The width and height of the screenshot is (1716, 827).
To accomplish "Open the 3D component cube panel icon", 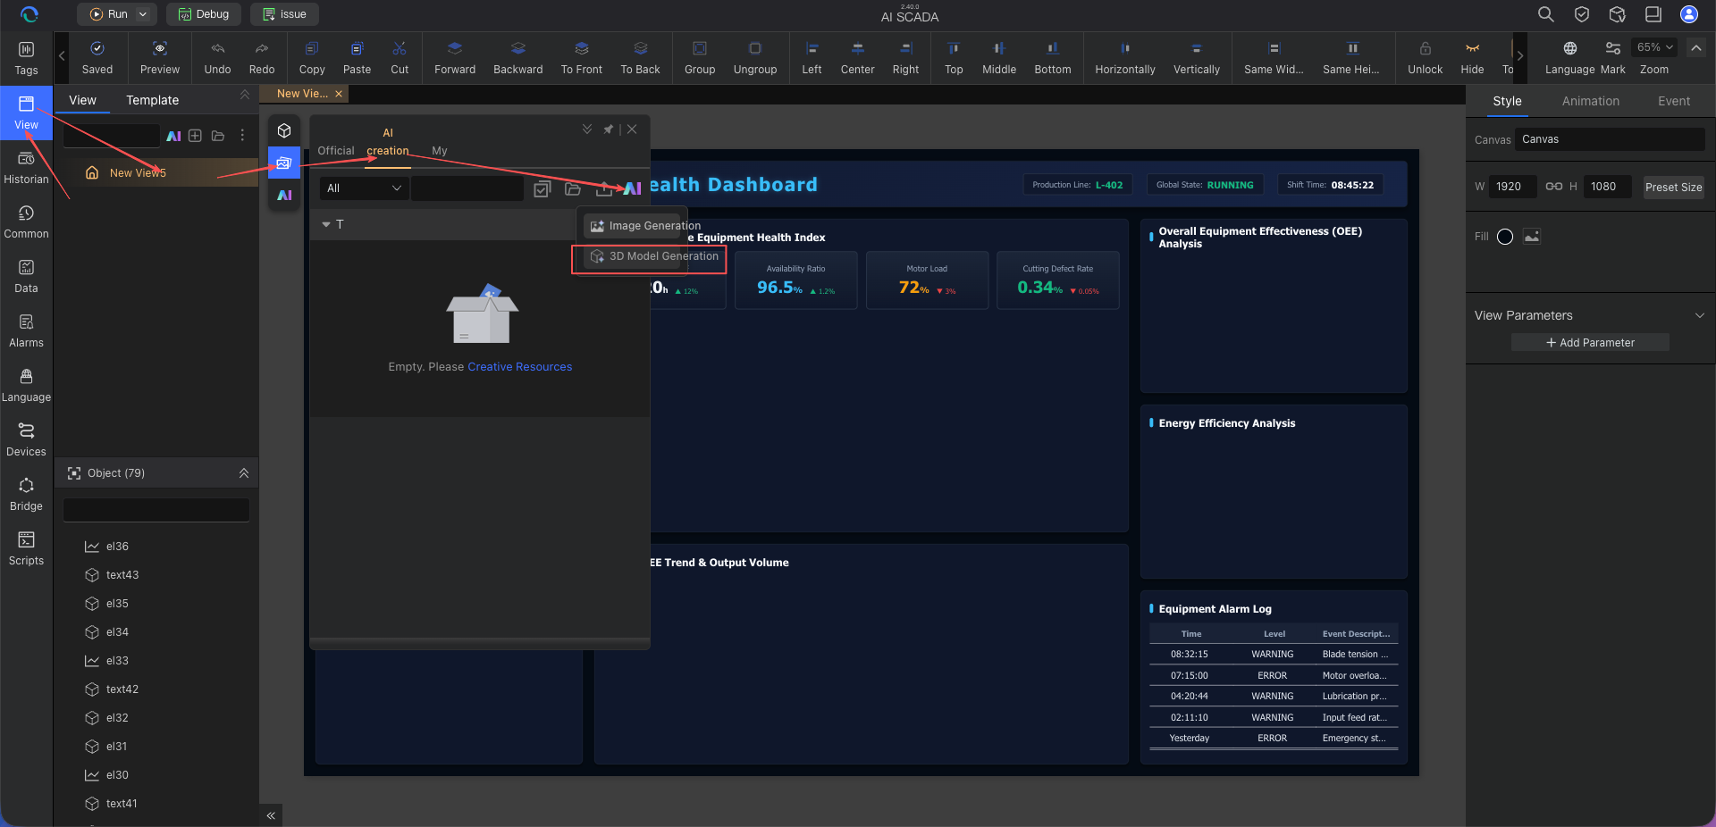I will coord(284,130).
